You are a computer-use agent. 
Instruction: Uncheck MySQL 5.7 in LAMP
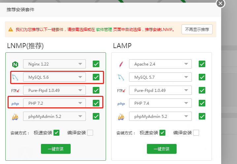(x=202, y=77)
